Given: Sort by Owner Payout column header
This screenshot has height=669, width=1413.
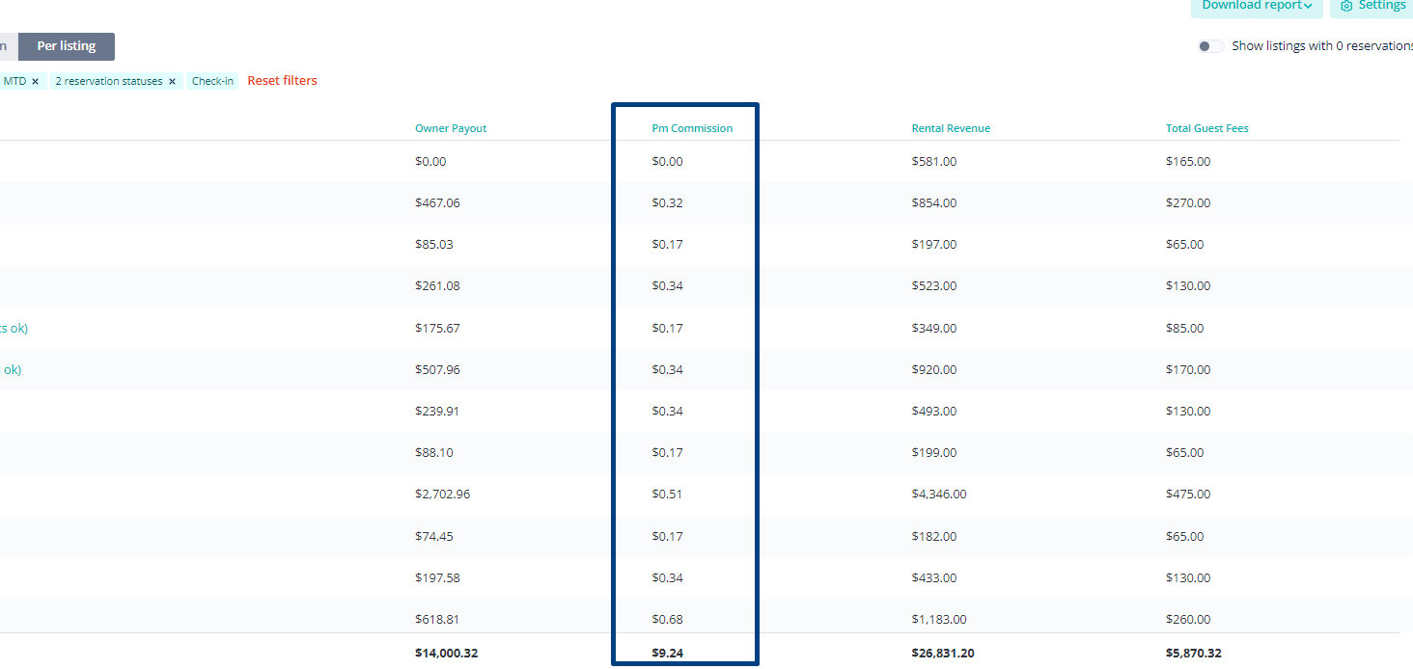Looking at the screenshot, I should pos(451,128).
